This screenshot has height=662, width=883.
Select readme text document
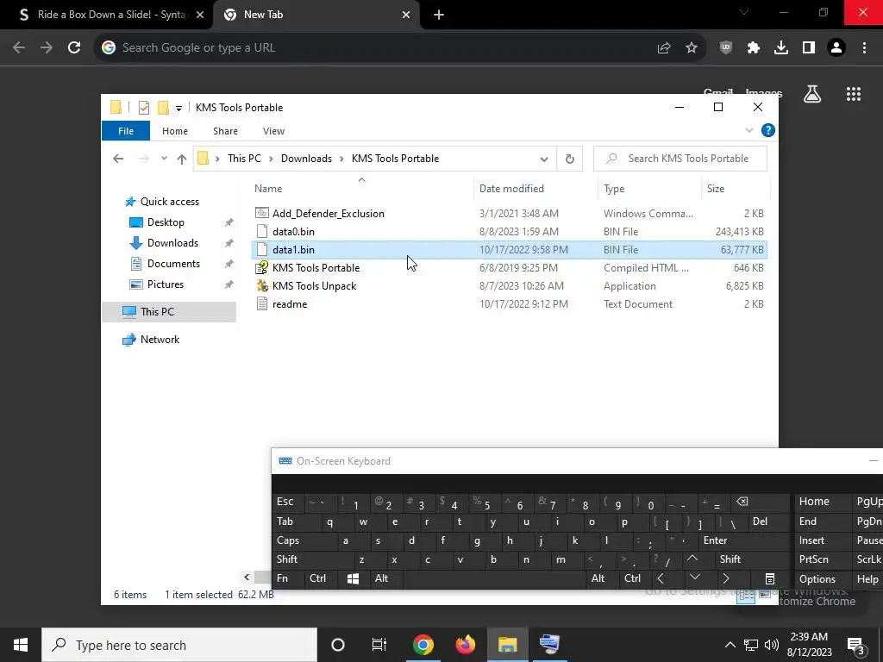click(x=290, y=304)
